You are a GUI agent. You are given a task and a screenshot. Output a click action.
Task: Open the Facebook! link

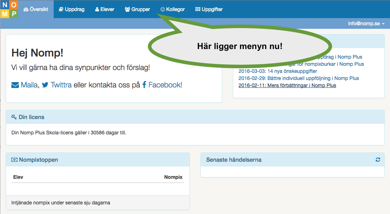(x=165, y=85)
